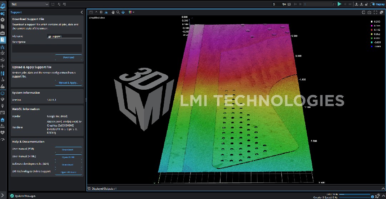Click the Version number value
The height and width of the screenshot is (199, 386).
[51, 100]
